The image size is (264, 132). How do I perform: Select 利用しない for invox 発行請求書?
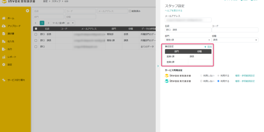tap(201, 81)
